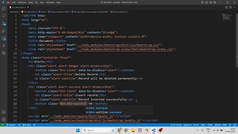This screenshot has width=238, height=134.
Task: Open the Help menu
Action: click(x=58, y=3)
